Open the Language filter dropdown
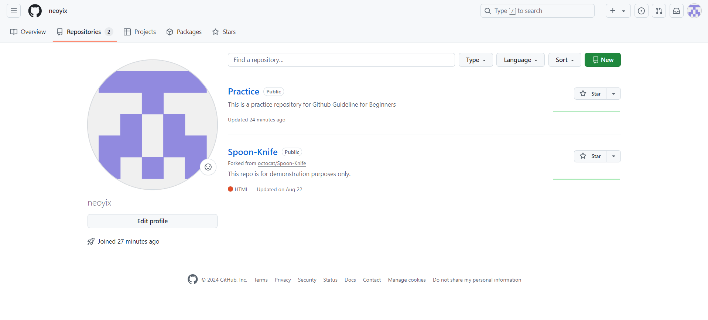Image resolution: width=708 pixels, height=320 pixels. tap(520, 60)
